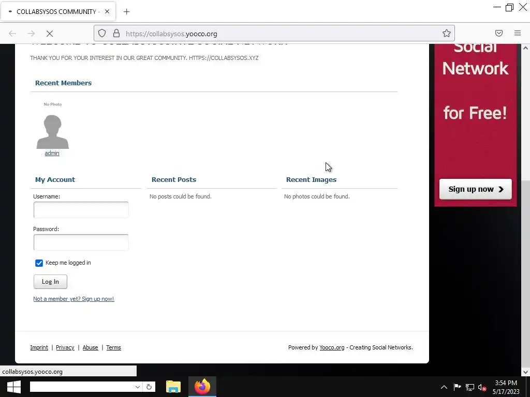Viewport: 530px width, 397px height.
Task: Toggle the Keep me logged in checkbox
Action: click(x=39, y=263)
